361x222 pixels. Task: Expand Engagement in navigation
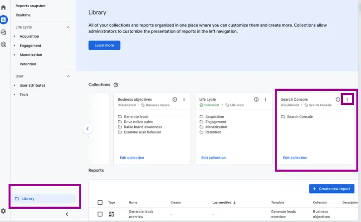coord(14,46)
